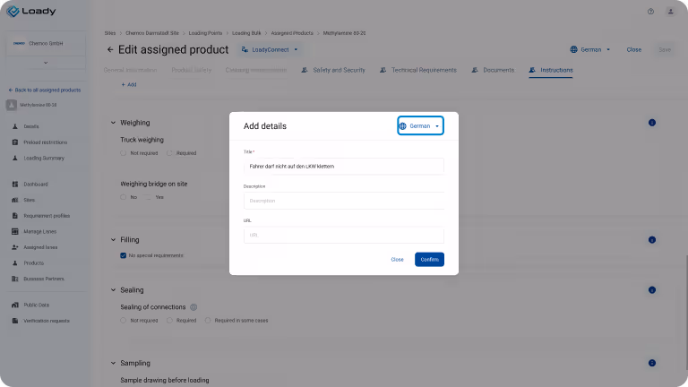
Task: Open the LoadyConnect dropdown
Action: tap(270, 49)
